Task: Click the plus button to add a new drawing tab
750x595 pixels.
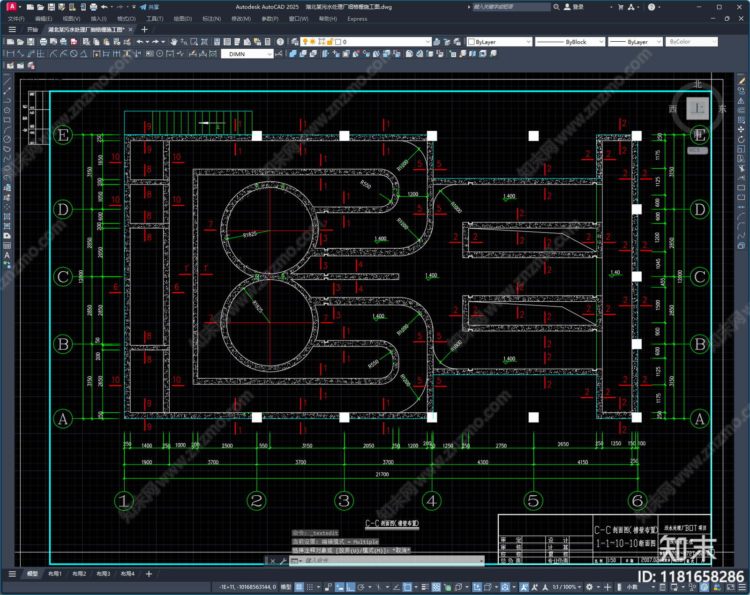Action: pos(144,30)
